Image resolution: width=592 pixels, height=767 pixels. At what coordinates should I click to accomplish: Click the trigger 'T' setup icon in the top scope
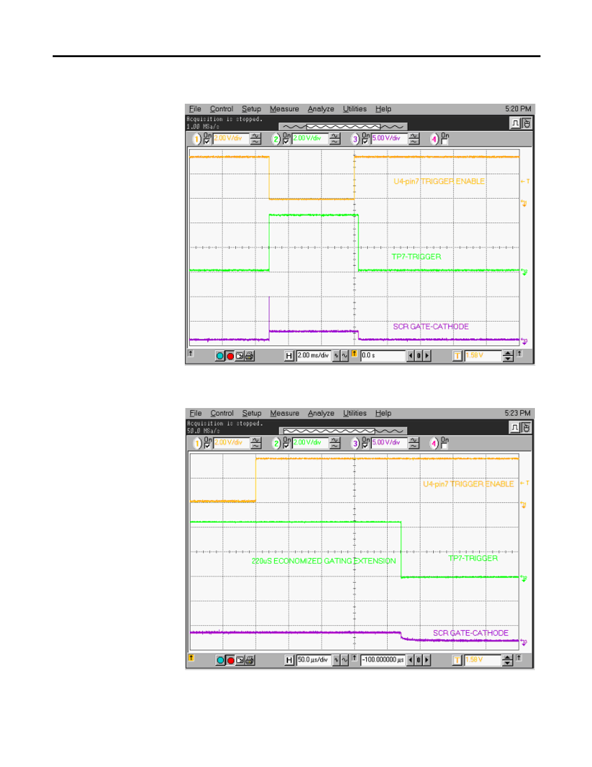point(457,356)
